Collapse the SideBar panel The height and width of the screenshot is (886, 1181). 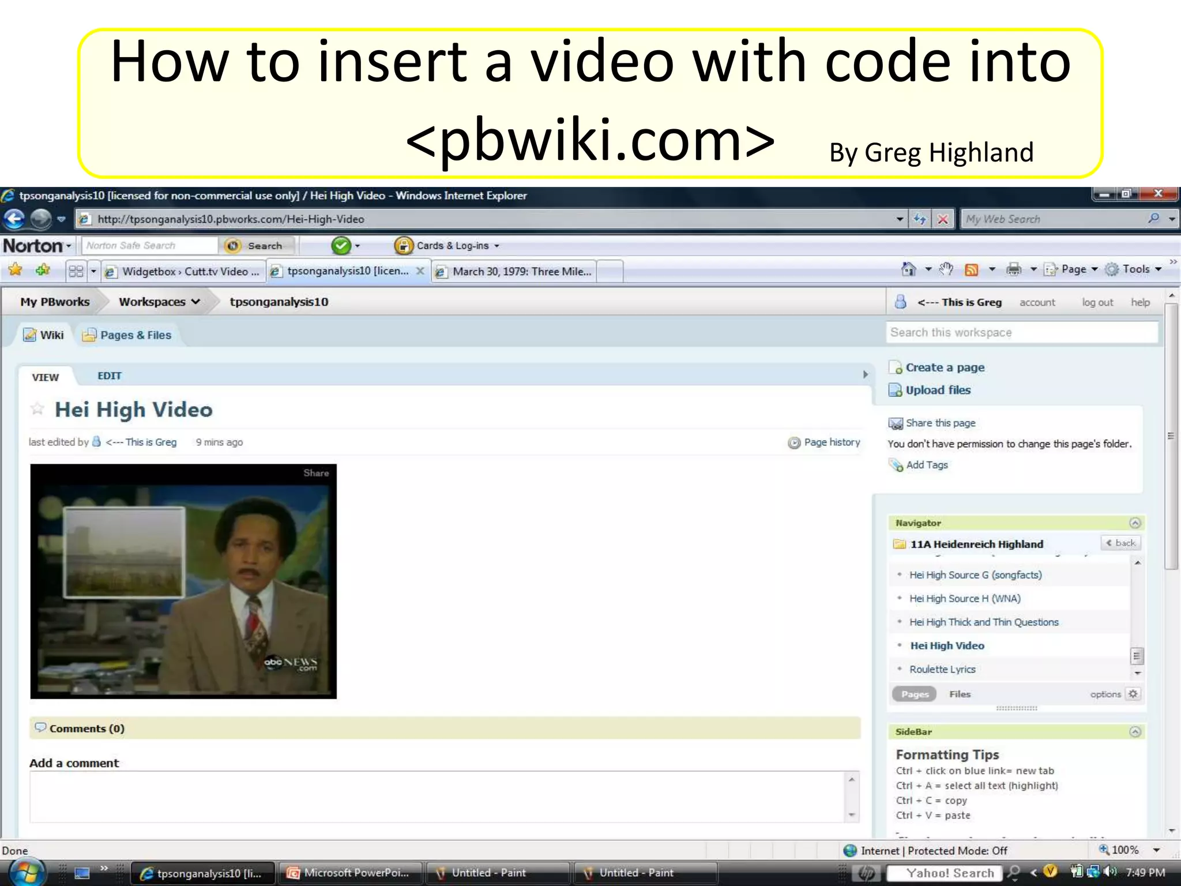click(x=1134, y=732)
